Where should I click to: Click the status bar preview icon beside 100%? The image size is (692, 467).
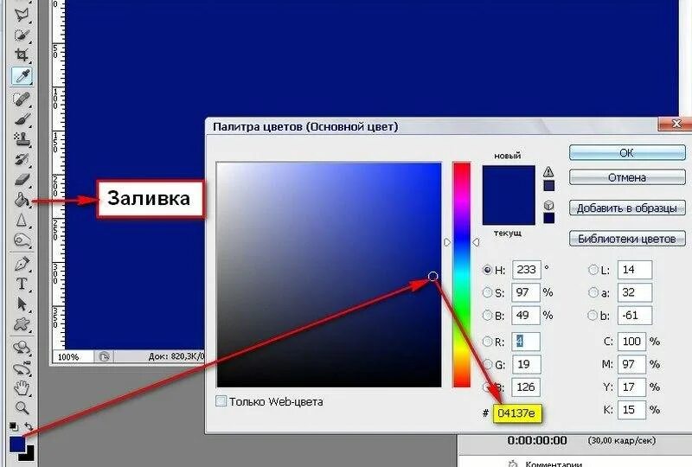pos(104,356)
